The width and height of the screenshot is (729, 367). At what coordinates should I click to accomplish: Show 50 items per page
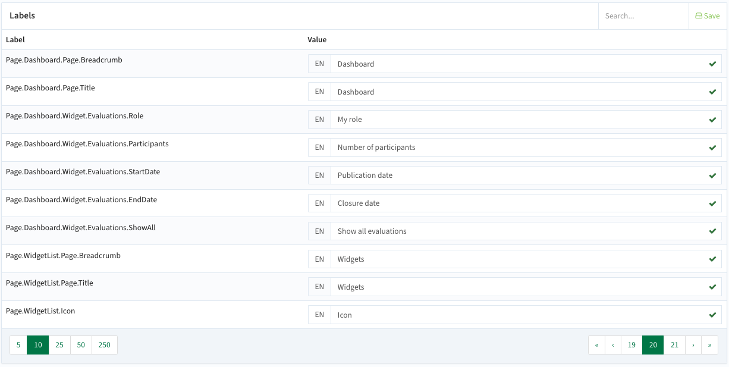[81, 345]
